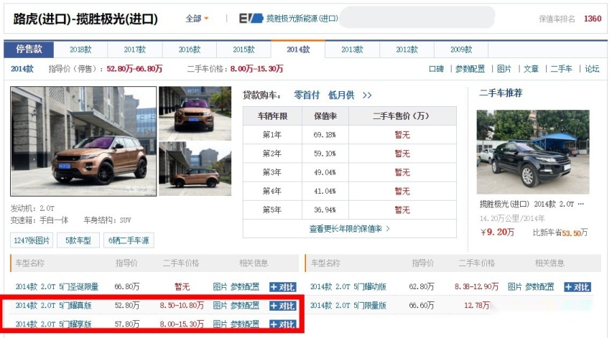The image size is (612, 338).
Task: Click the ¥9.20万 recommended car price
Action: (497, 233)
